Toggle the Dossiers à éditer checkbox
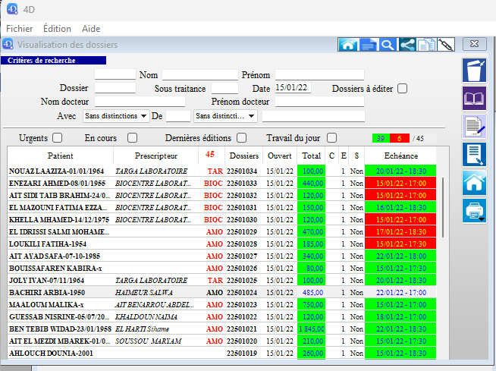 pos(403,88)
